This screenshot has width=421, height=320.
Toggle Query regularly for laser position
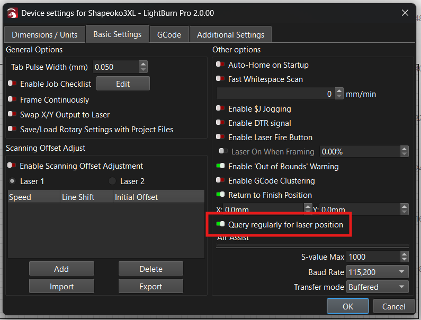220,224
